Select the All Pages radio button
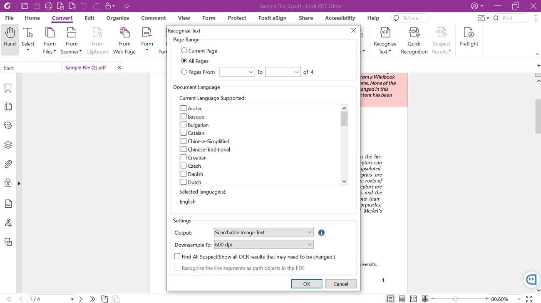Viewport: 541px width, 303px height. [184, 61]
